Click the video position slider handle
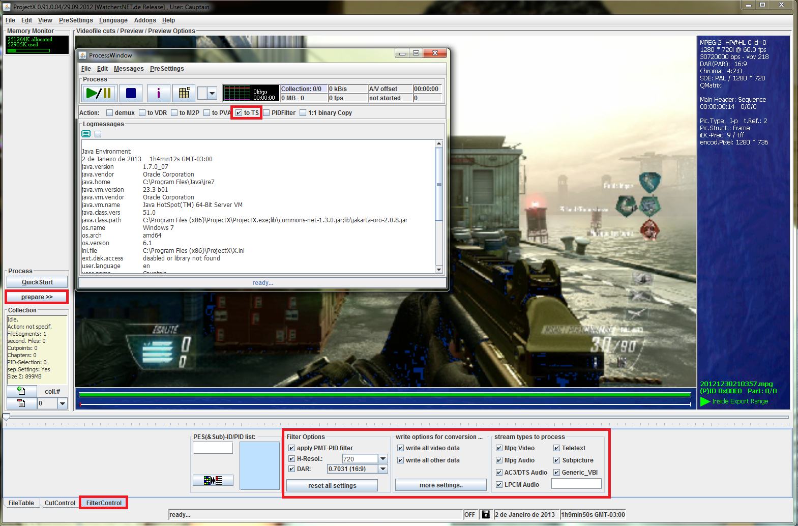 tap(6, 417)
